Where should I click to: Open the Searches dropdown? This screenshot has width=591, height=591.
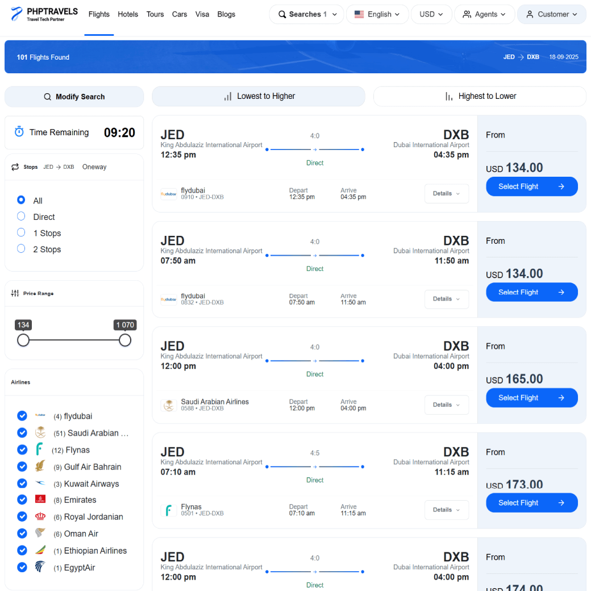tap(306, 14)
